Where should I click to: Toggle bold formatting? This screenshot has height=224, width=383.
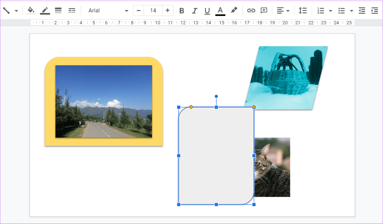tap(182, 10)
